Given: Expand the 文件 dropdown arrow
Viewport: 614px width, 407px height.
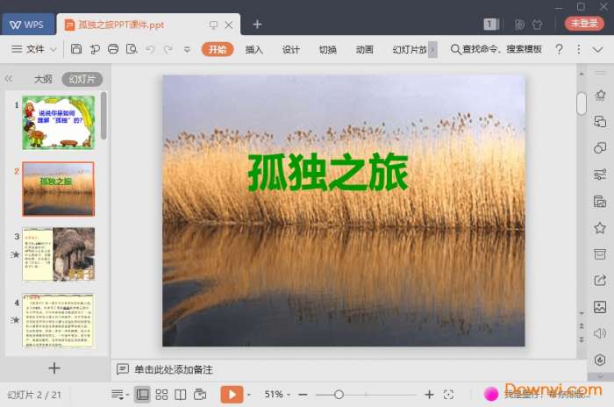Looking at the screenshot, I should 54,50.
